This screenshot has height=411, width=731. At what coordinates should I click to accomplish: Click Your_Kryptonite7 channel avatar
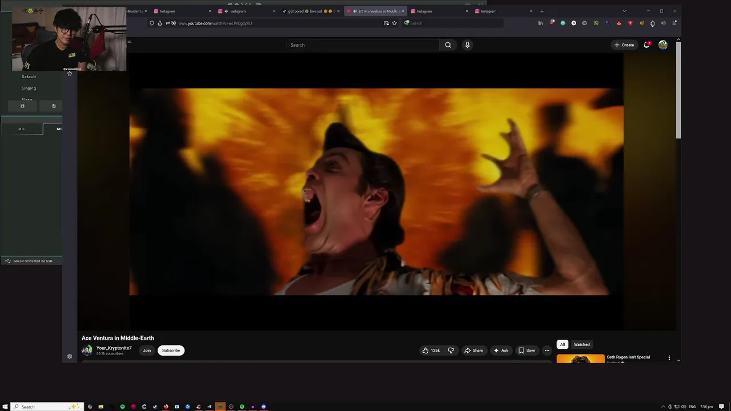click(87, 350)
